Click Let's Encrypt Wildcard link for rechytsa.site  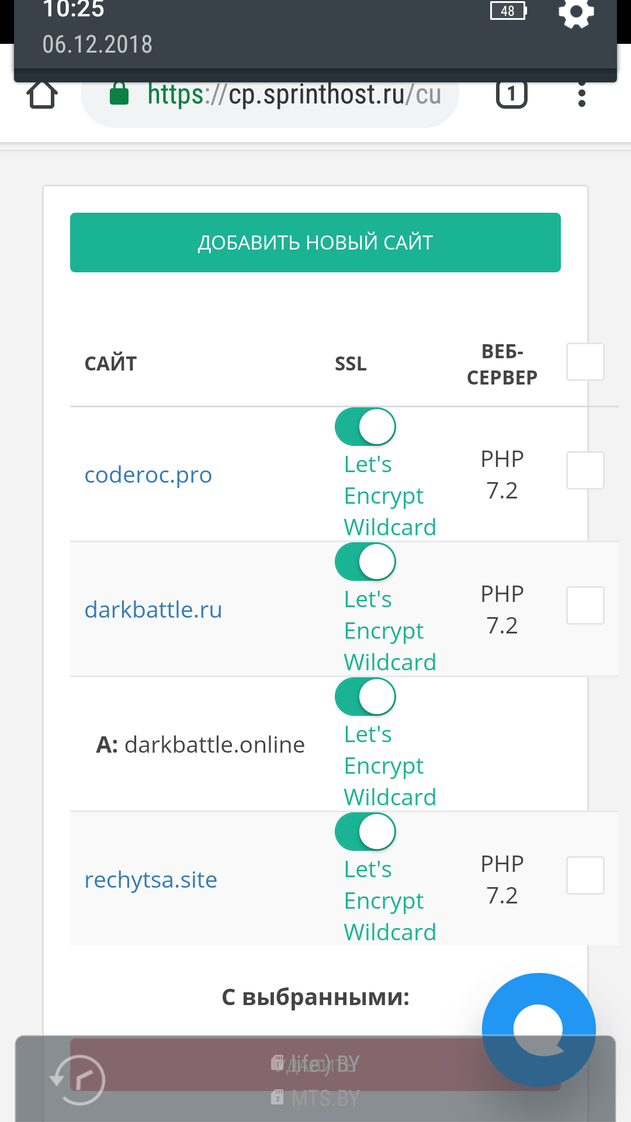[x=390, y=901]
